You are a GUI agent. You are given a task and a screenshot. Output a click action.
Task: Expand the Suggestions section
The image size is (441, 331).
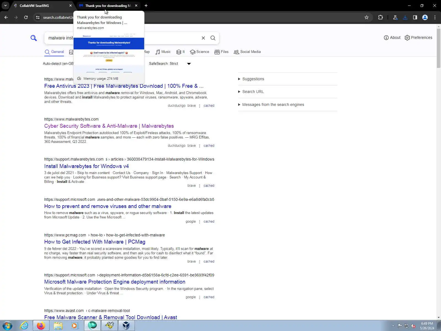[251, 79]
